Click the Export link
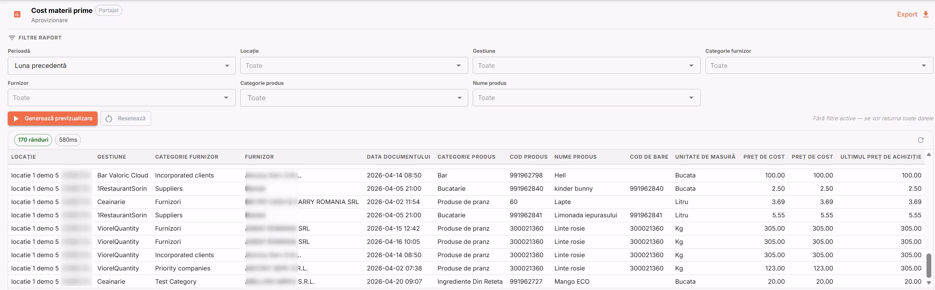Viewport: 935px width, 290px height. coord(907,14)
